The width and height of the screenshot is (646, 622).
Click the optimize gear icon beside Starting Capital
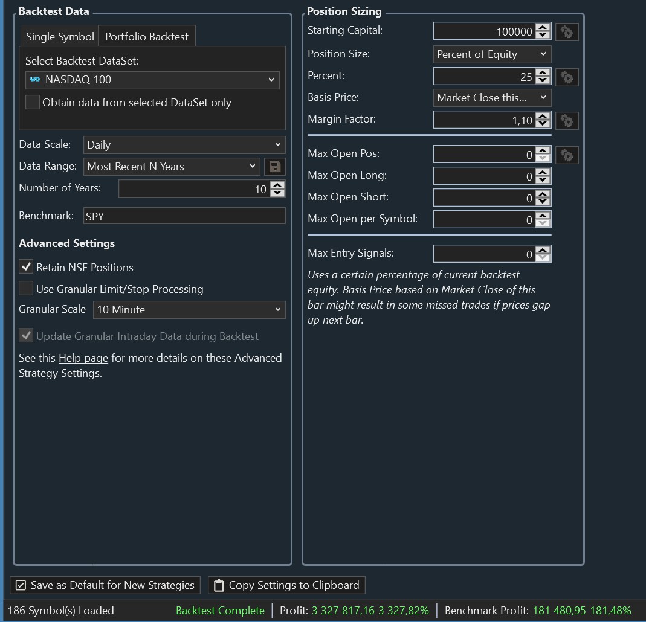tap(567, 32)
